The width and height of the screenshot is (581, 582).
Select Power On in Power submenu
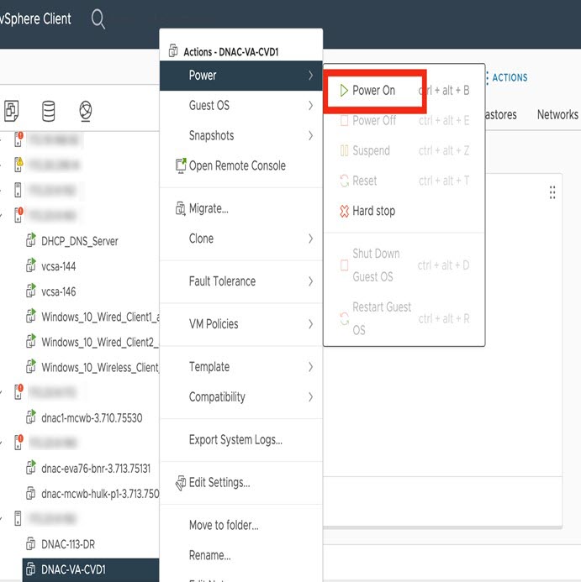pyautogui.click(x=404, y=90)
